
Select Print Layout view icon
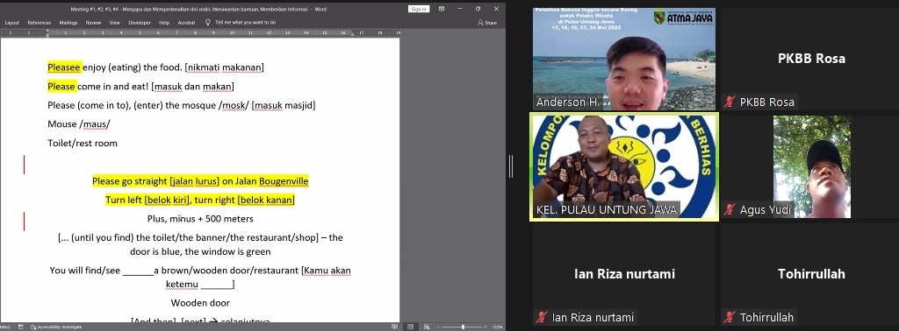tap(411, 327)
